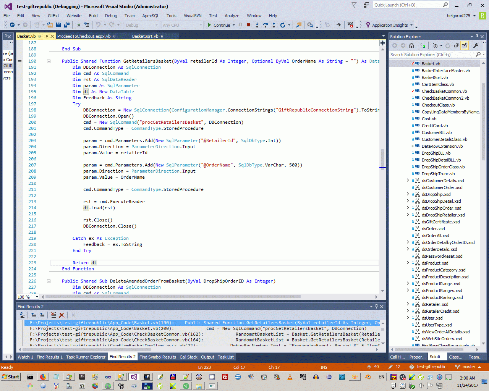Click the Search Solution Explorer field
This screenshot has height=391, width=489.
pyautogui.click(x=432, y=55)
